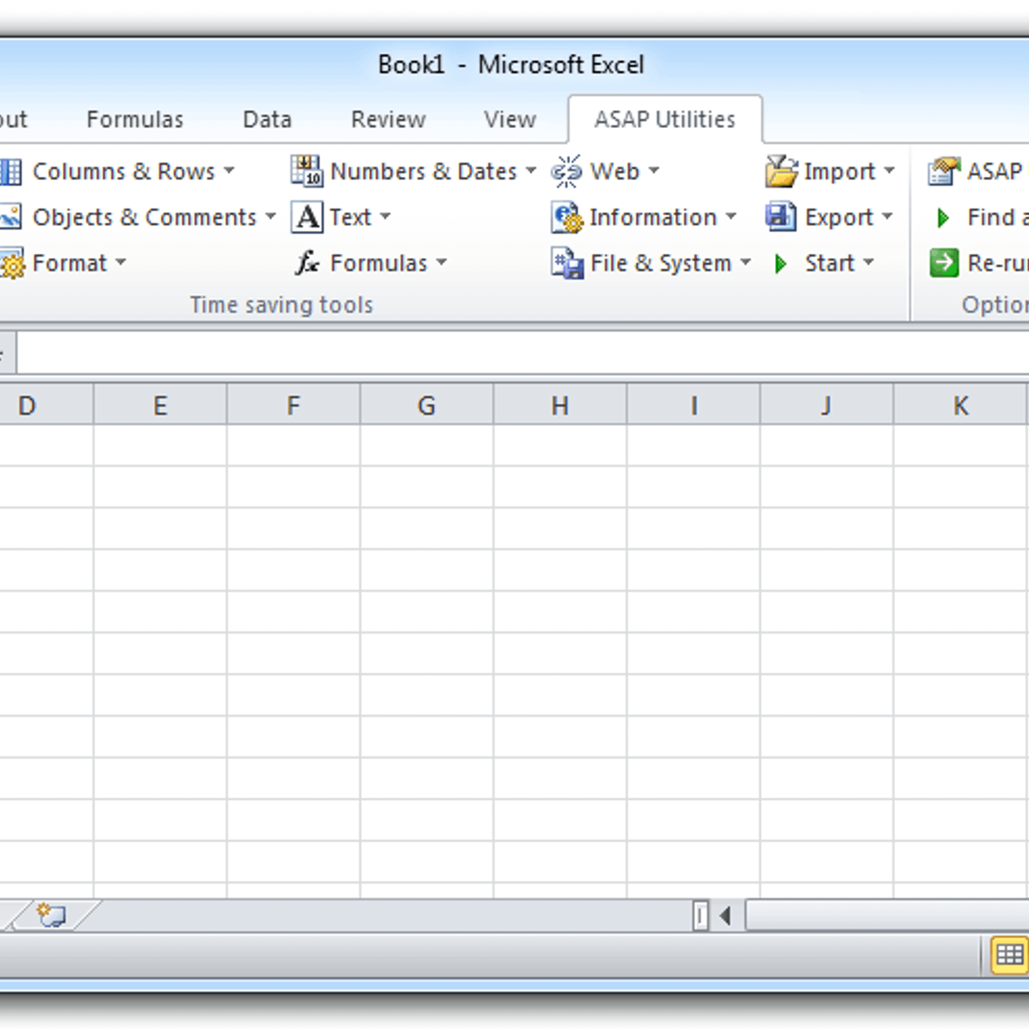Click the Numbers & Dates calendar icon

click(x=307, y=171)
